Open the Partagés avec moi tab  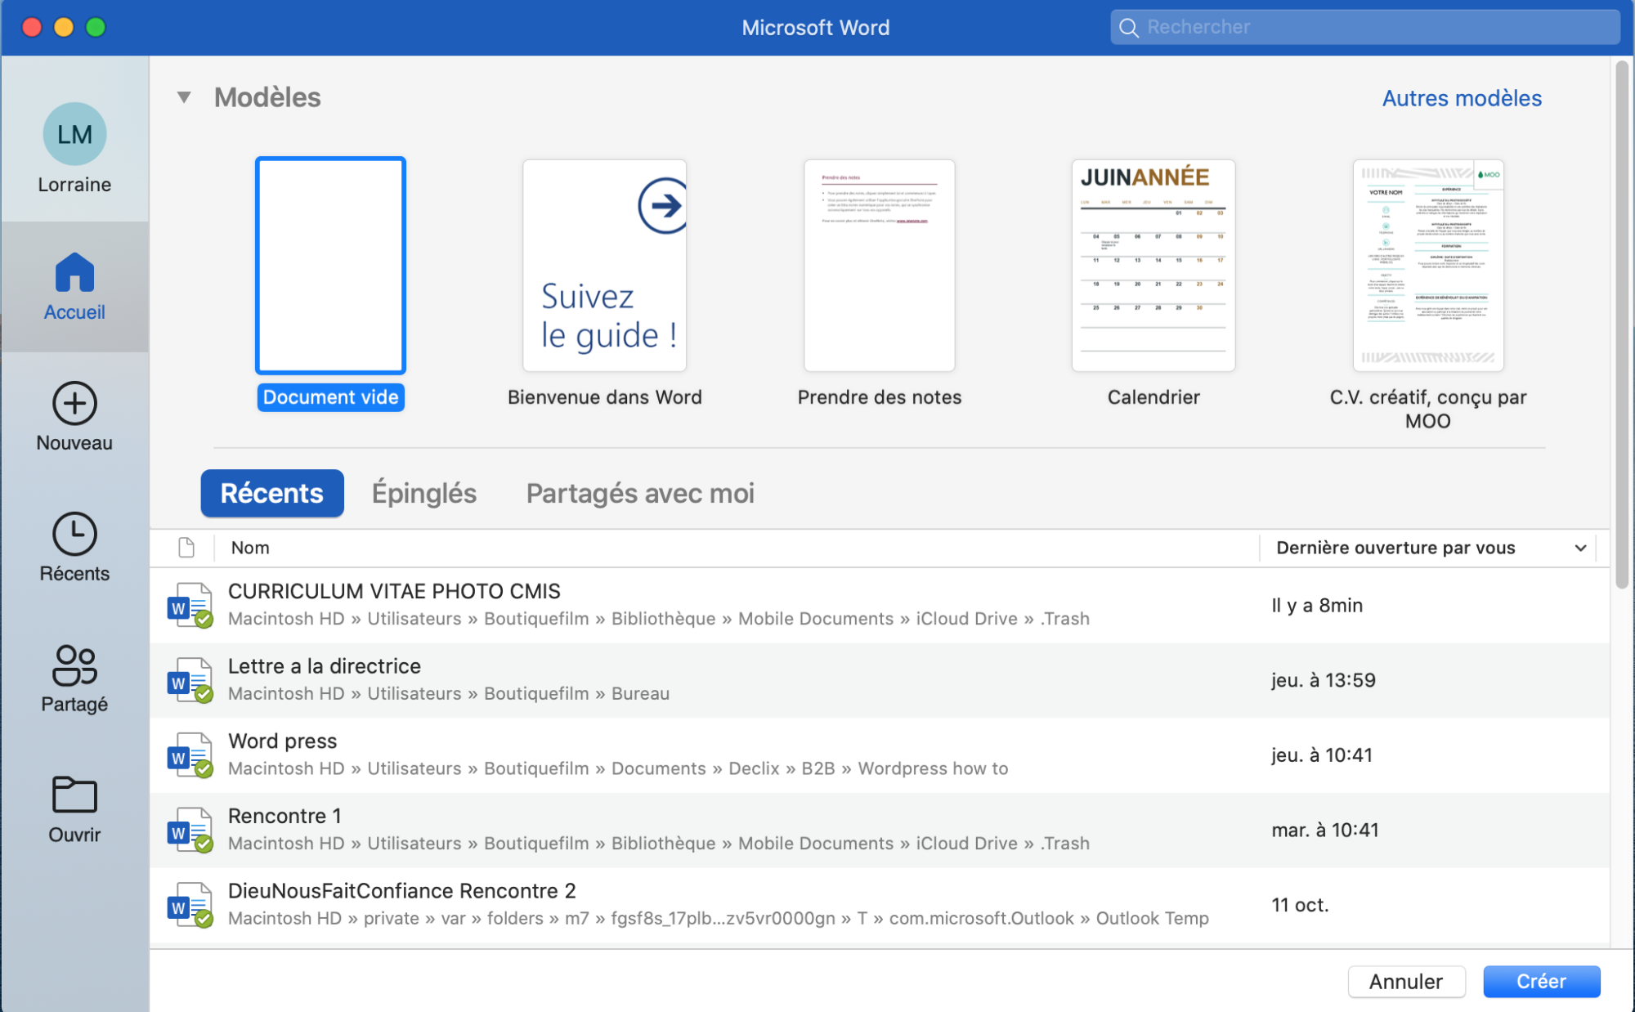click(640, 493)
